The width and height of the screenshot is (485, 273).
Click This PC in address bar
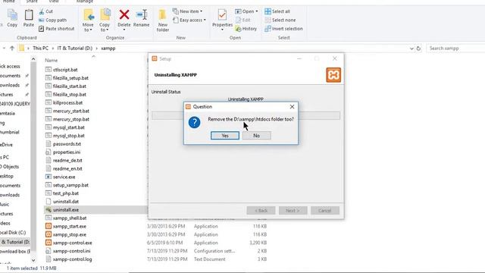[40, 49]
